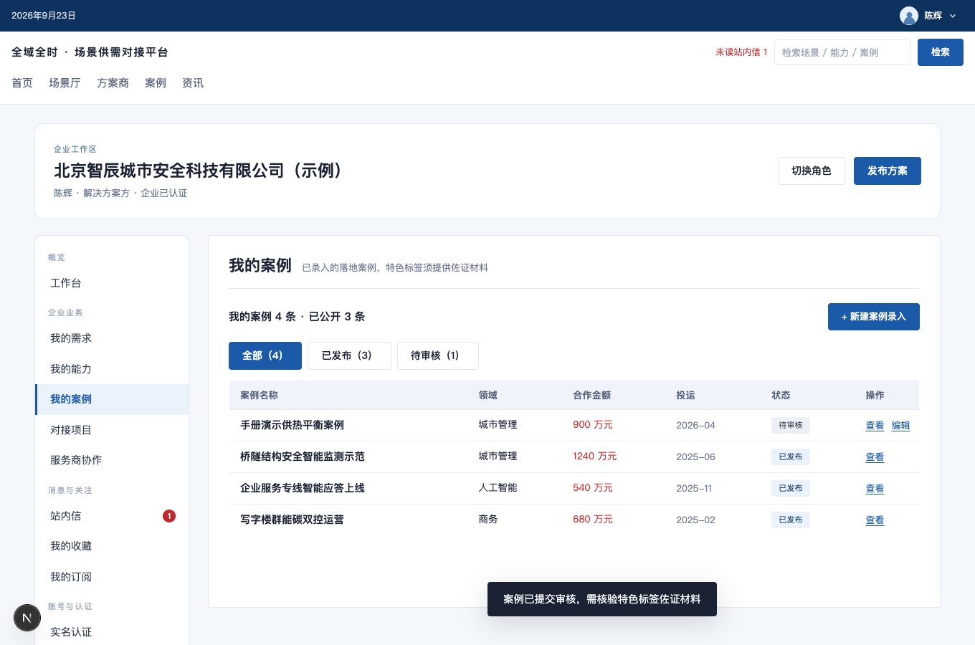Open 我的收藏 in the sidebar
This screenshot has width=975, height=645.
[x=112, y=546]
